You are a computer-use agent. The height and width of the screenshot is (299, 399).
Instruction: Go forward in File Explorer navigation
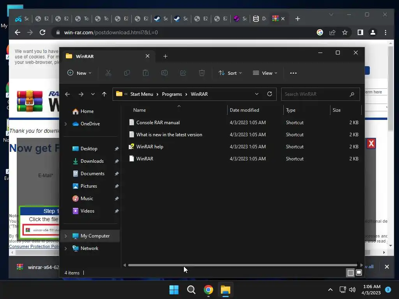click(81, 94)
